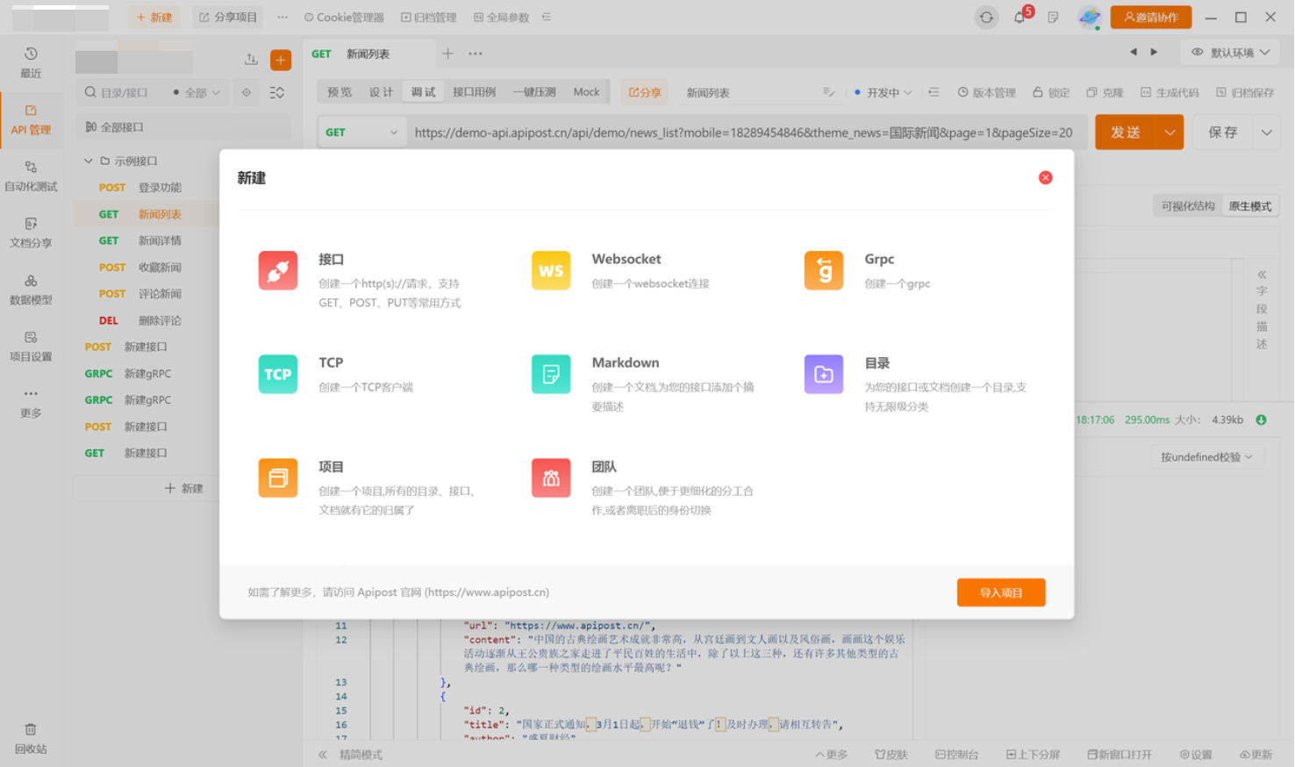Click 控制台 in the bottom bar

[956, 755]
